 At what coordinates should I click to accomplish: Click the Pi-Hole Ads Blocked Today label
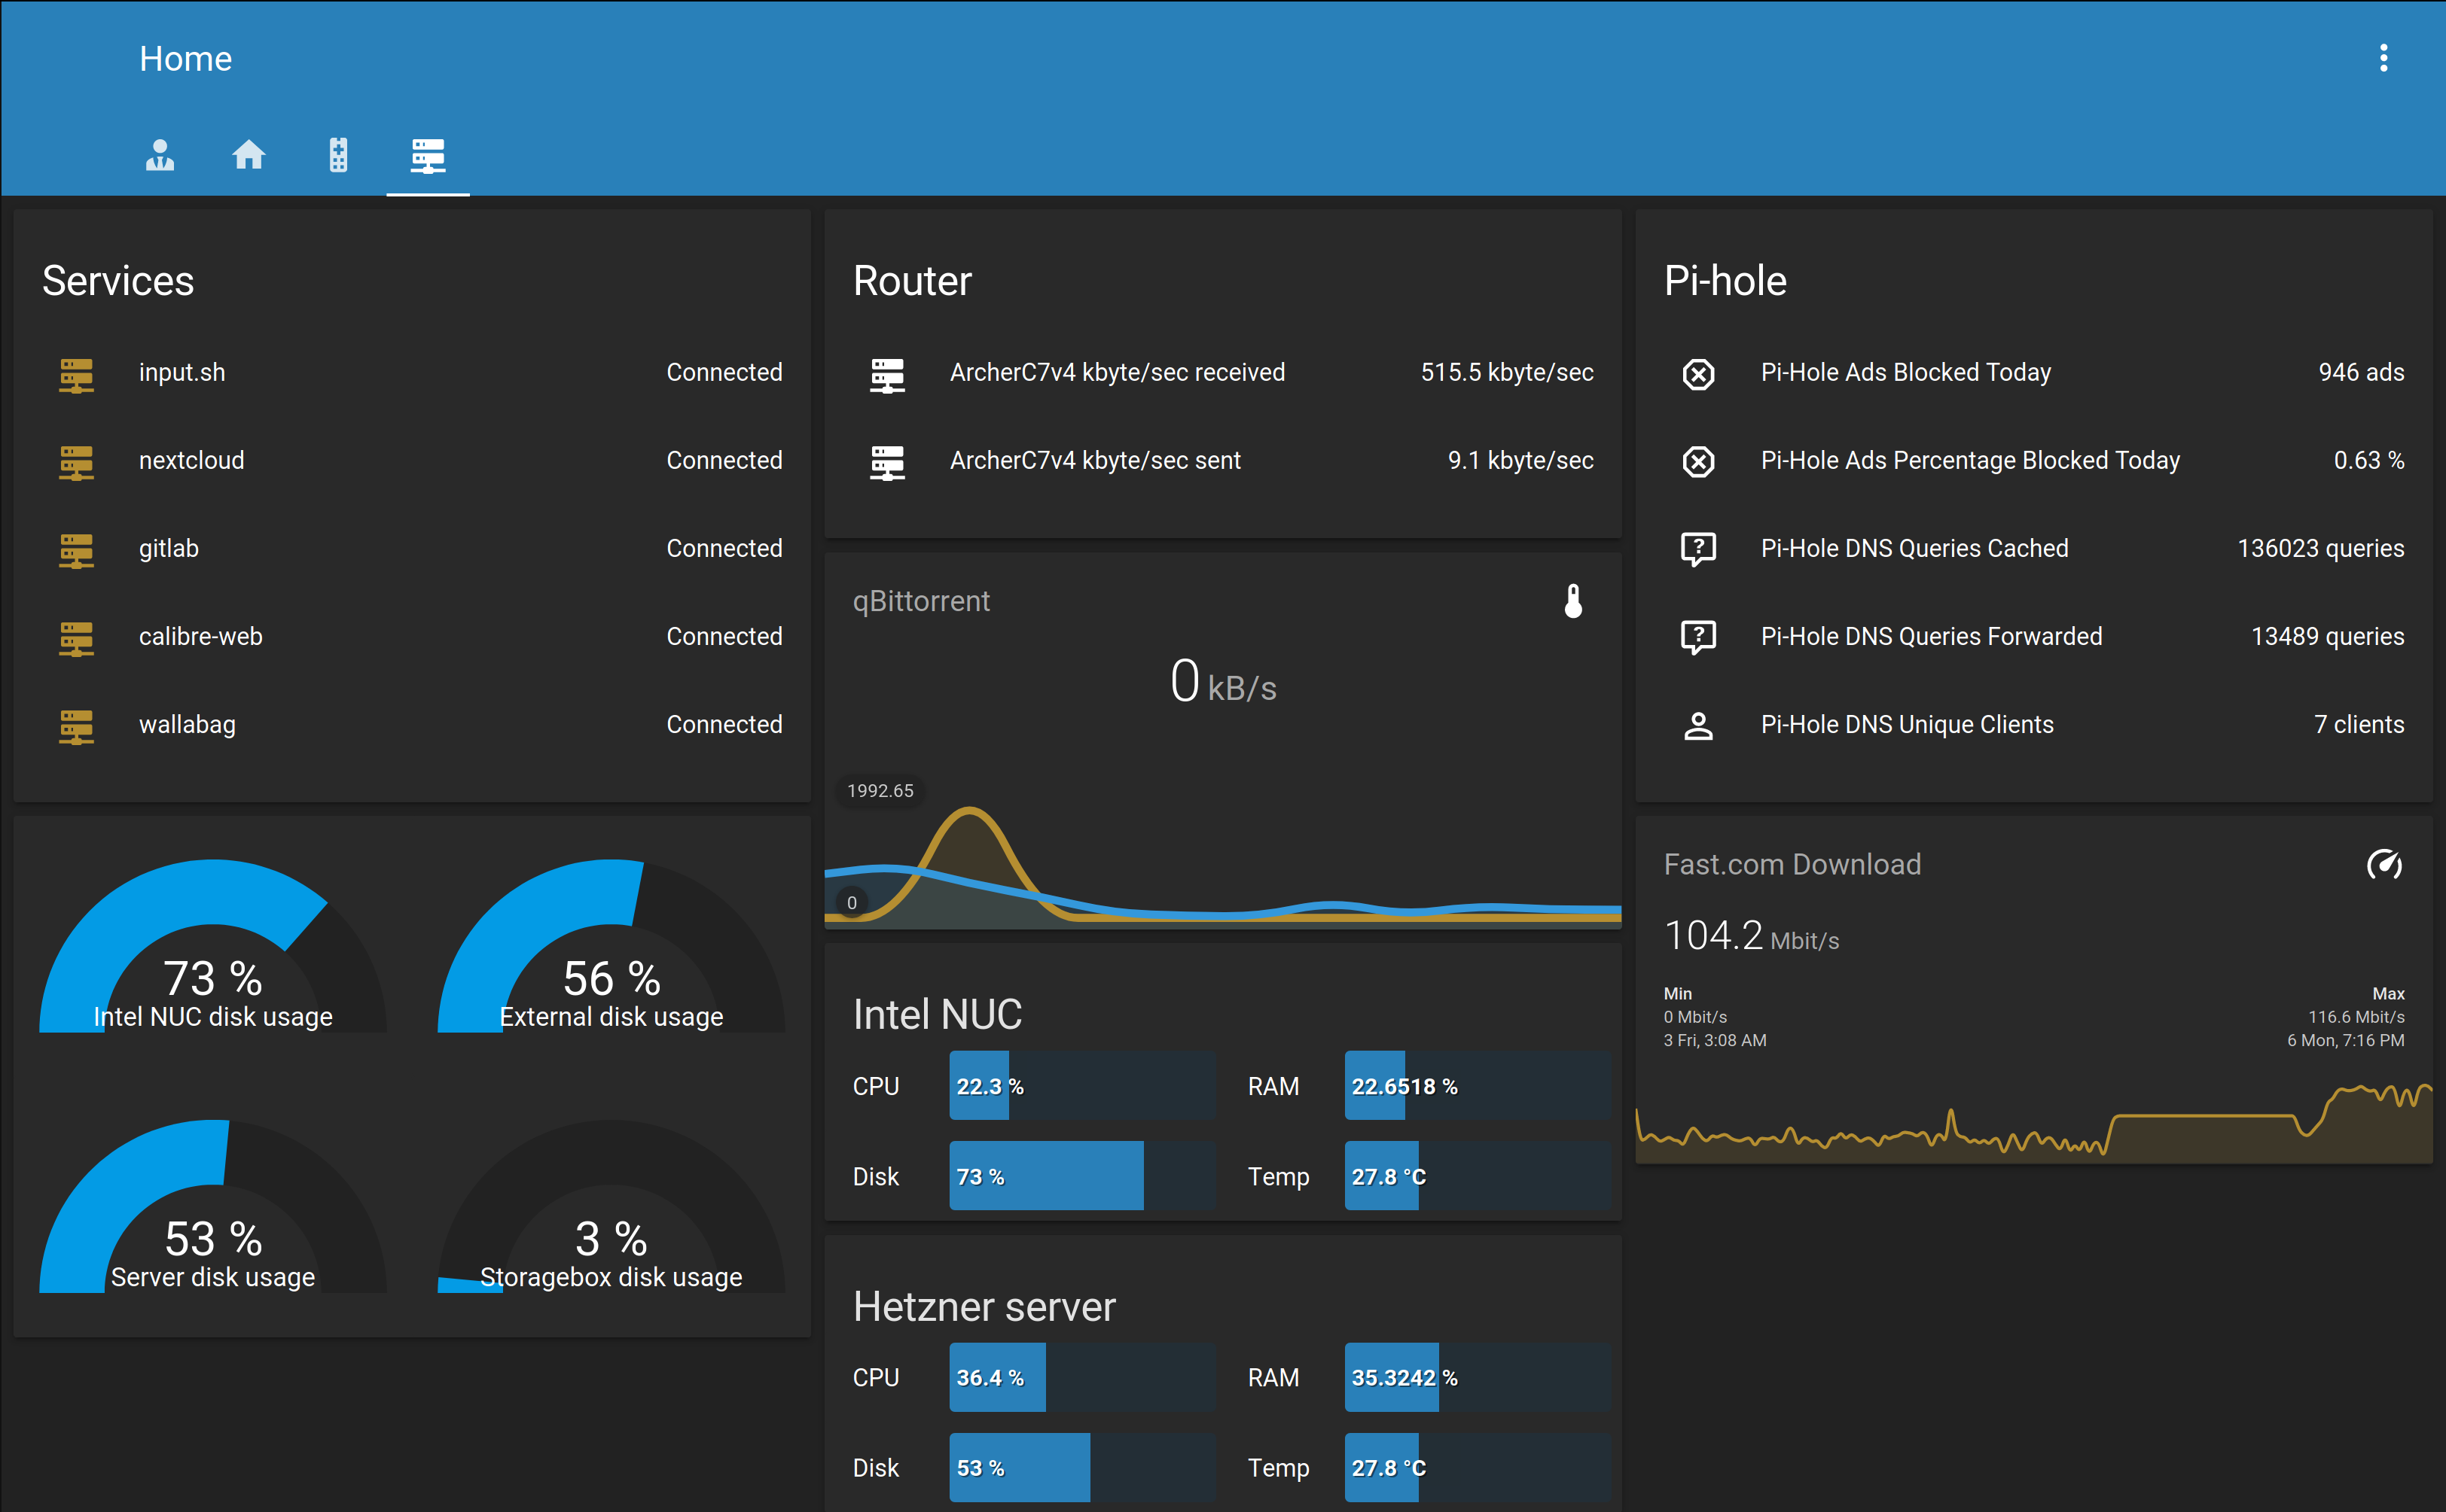tap(1906, 373)
